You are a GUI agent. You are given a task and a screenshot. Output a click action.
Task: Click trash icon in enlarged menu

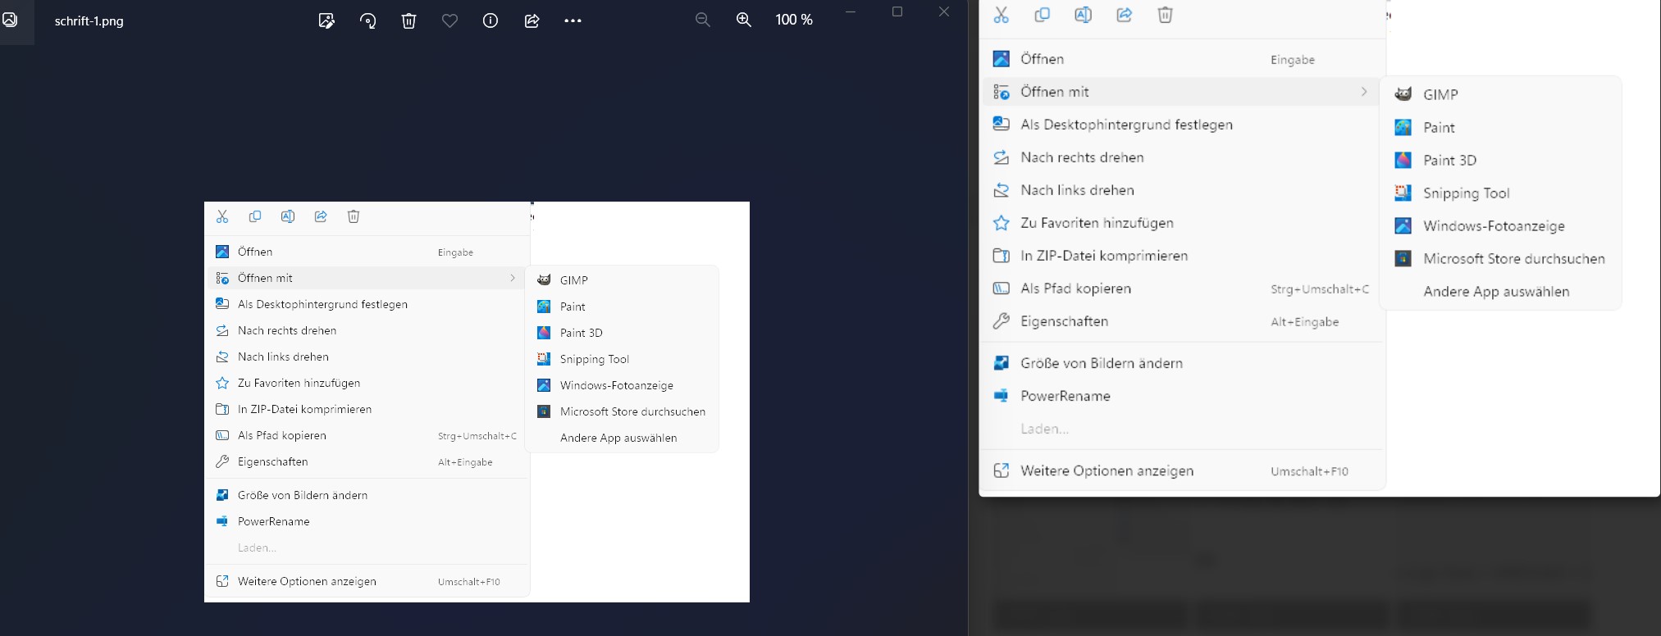tap(1165, 15)
